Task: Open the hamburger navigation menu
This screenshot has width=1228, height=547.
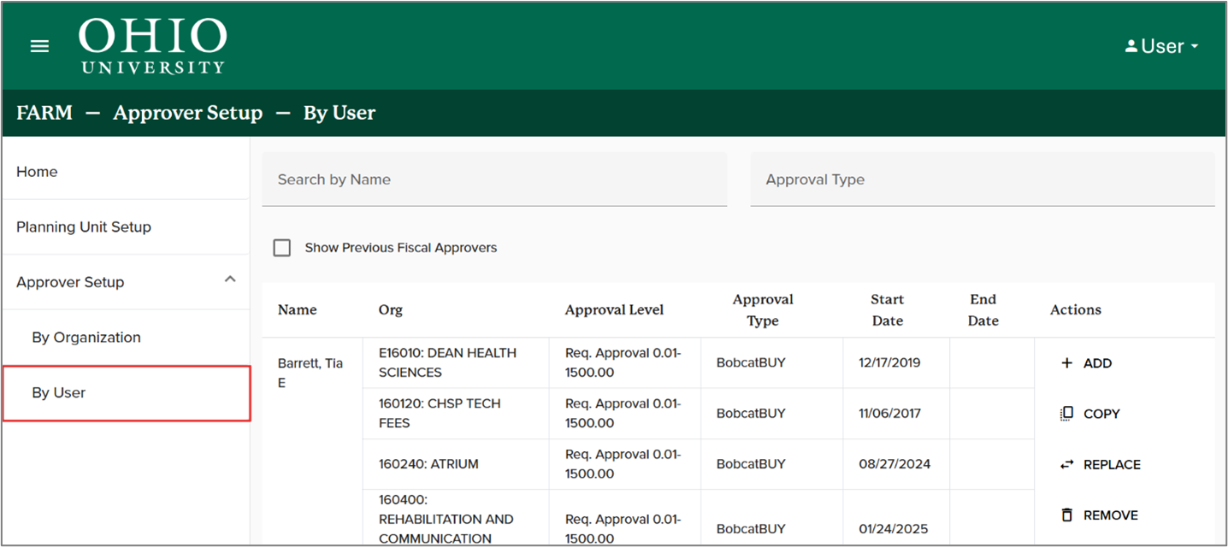Action: pos(39,46)
